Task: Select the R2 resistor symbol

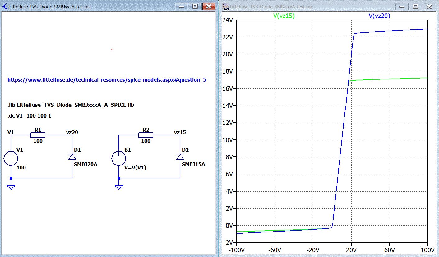Action: (x=146, y=135)
